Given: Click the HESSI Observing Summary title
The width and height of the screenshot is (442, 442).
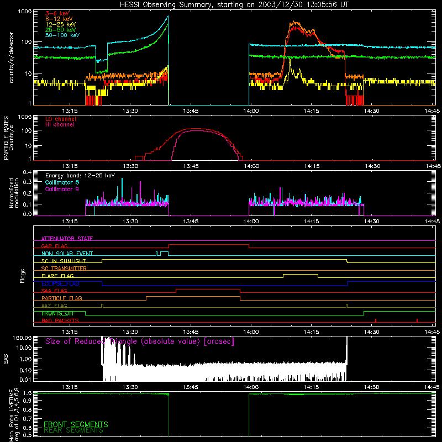Looking at the screenshot, I should point(234,4).
